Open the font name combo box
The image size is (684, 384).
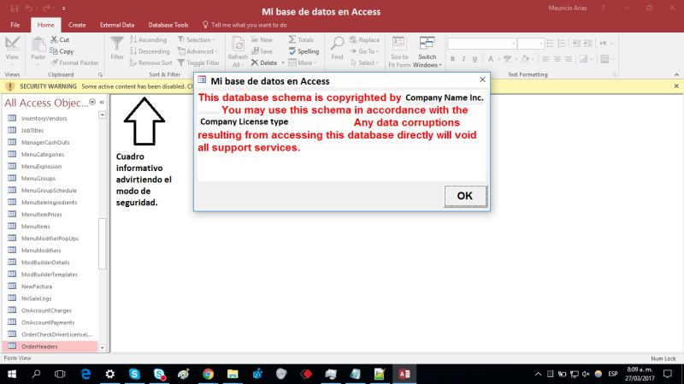482,44
